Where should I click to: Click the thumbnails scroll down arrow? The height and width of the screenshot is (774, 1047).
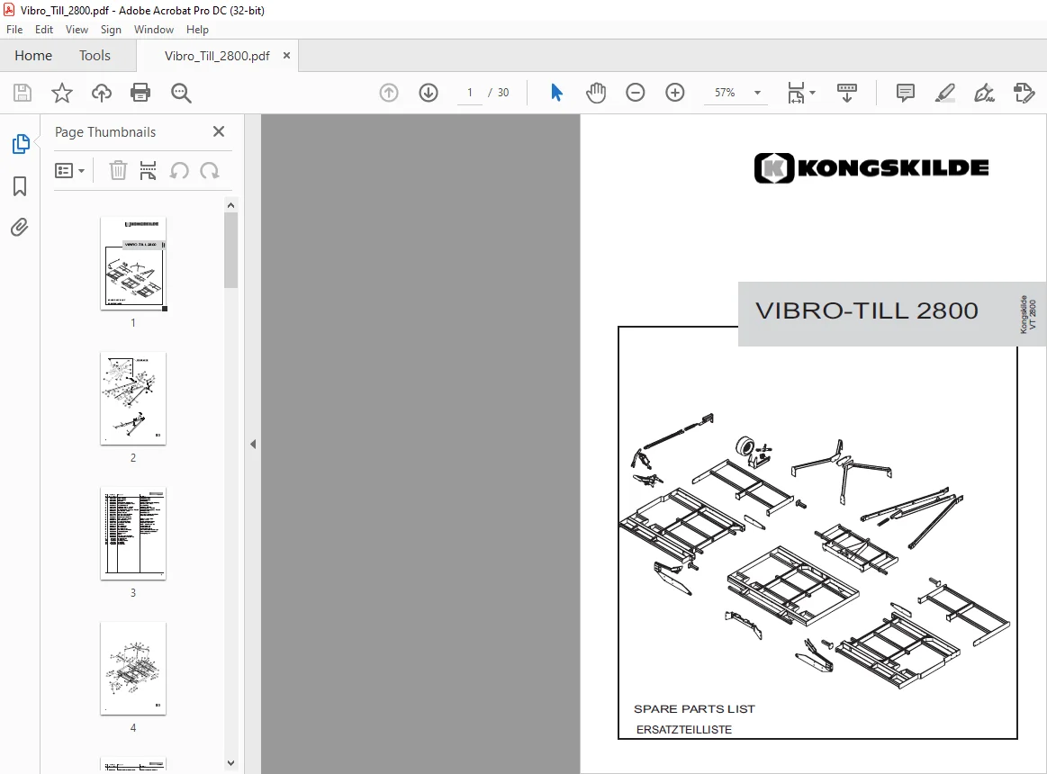pos(231,762)
